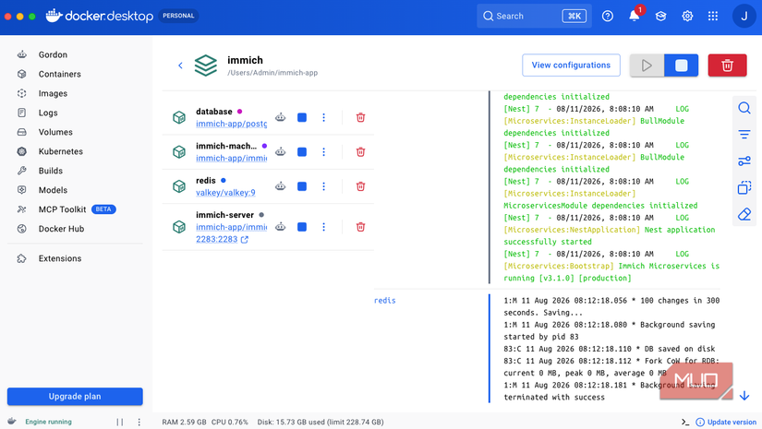
Task: Stop the immich-mach container
Action: (302, 152)
